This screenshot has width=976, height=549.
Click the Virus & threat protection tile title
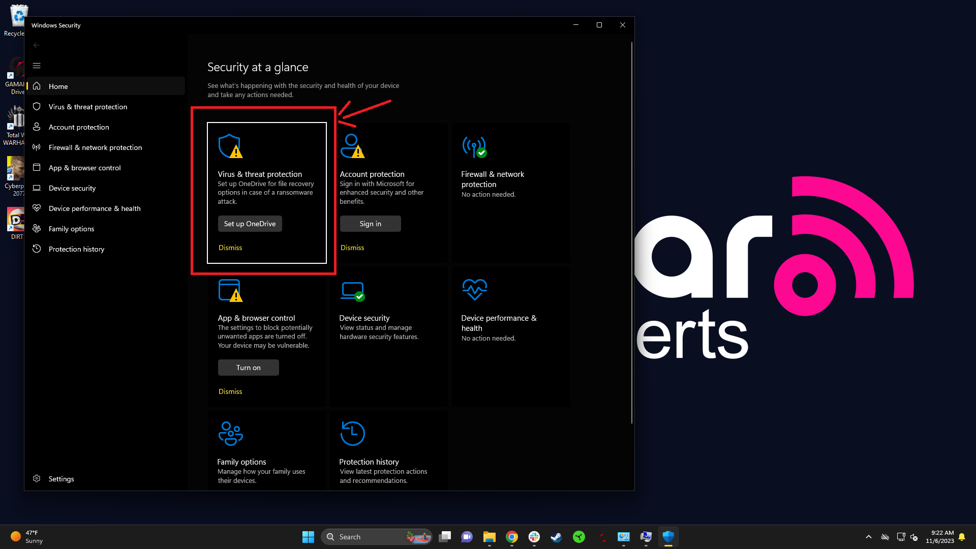click(260, 174)
